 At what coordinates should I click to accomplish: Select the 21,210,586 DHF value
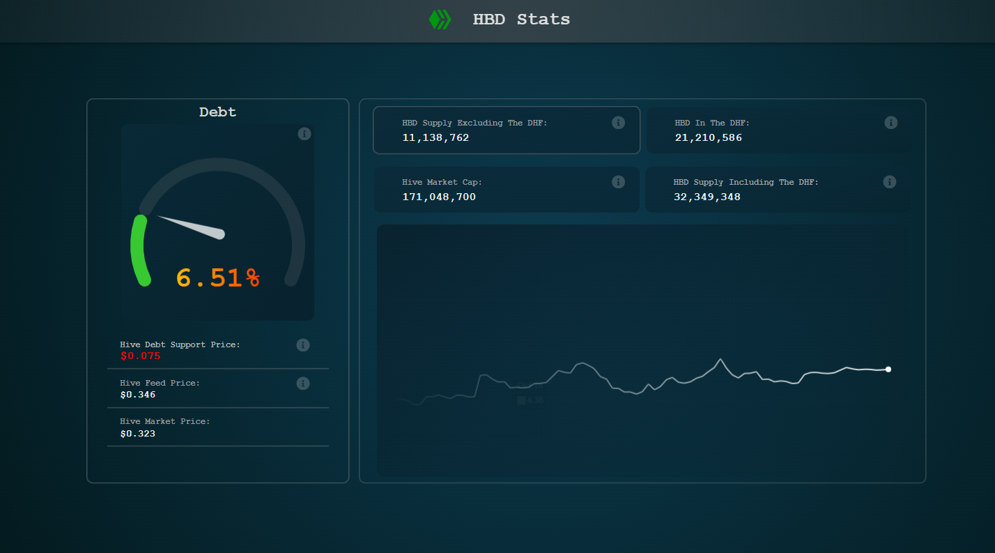pos(709,138)
